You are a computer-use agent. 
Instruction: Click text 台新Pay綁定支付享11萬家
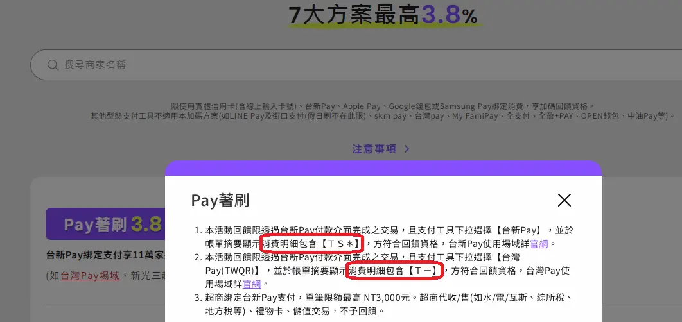106,255
